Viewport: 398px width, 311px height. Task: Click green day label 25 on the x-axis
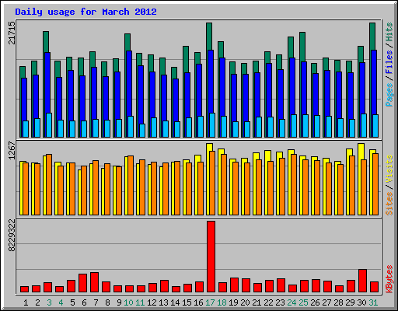click(303, 302)
